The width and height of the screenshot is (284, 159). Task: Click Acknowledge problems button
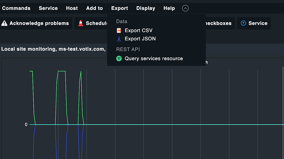click(36, 23)
